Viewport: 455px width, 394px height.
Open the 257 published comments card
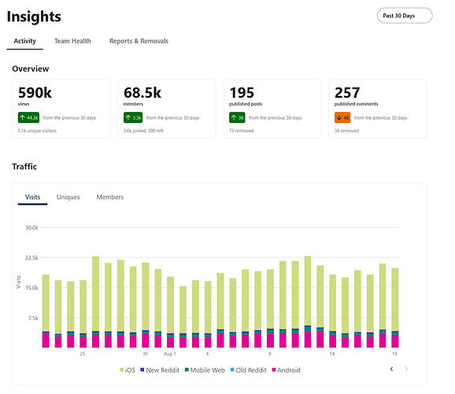point(378,109)
